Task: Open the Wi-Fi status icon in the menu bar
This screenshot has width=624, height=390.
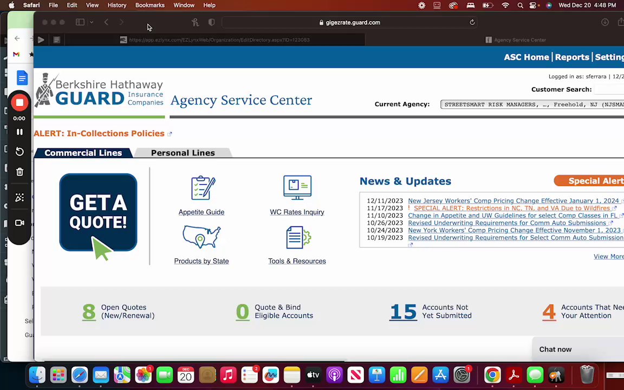Action: [505, 5]
